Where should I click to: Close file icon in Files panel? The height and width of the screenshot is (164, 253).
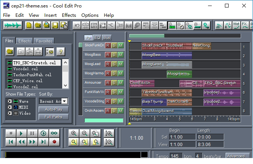(21, 52)
